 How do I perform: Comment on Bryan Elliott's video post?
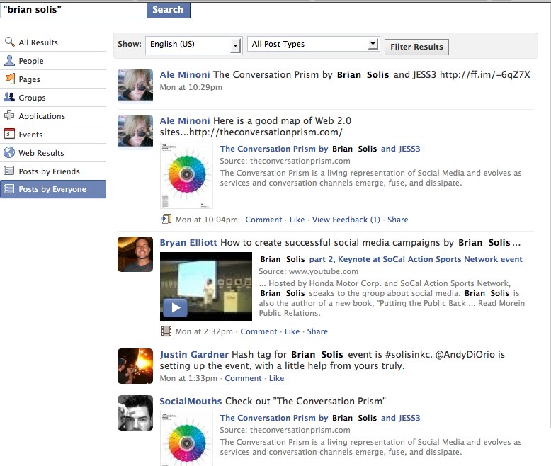click(259, 331)
